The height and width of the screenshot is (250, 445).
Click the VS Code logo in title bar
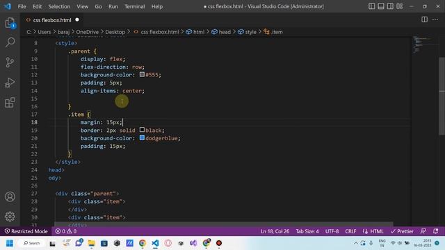click(8, 6)
